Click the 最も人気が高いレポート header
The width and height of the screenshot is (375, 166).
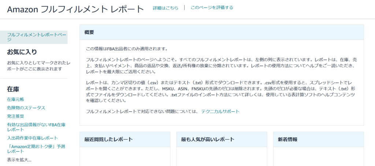click(x=222, y=139)
